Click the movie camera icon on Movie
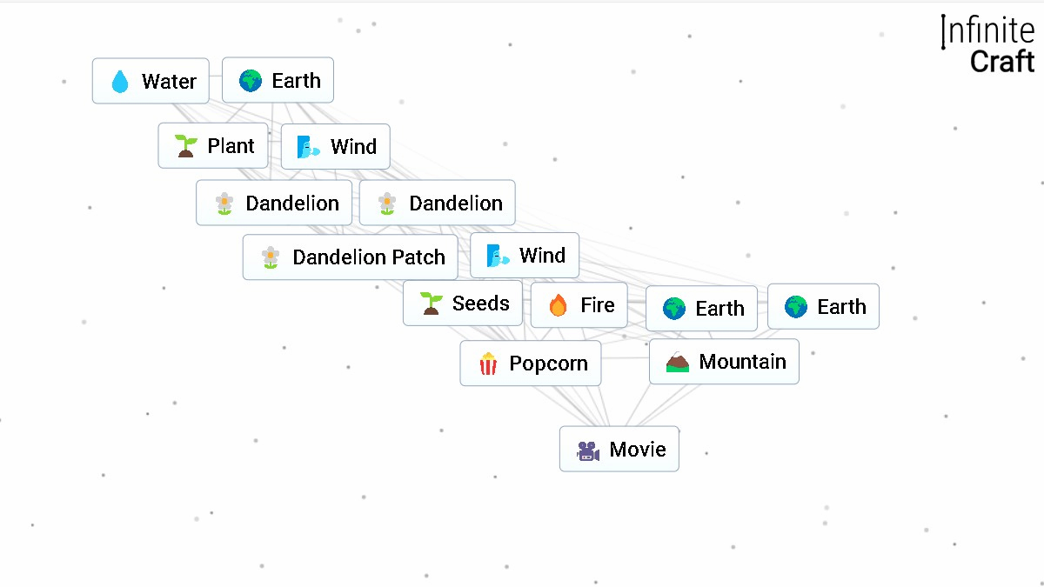The image size is (1044, 587). (586, 449)
